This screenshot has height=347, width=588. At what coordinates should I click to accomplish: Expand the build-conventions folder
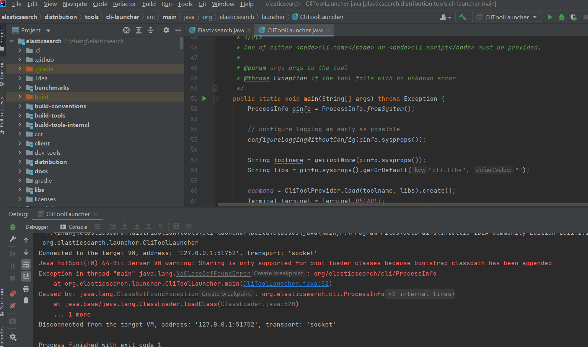pos(20,106)
